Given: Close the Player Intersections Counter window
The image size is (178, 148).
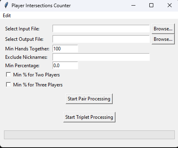Looking at the screenshot, I should (170, 6).
